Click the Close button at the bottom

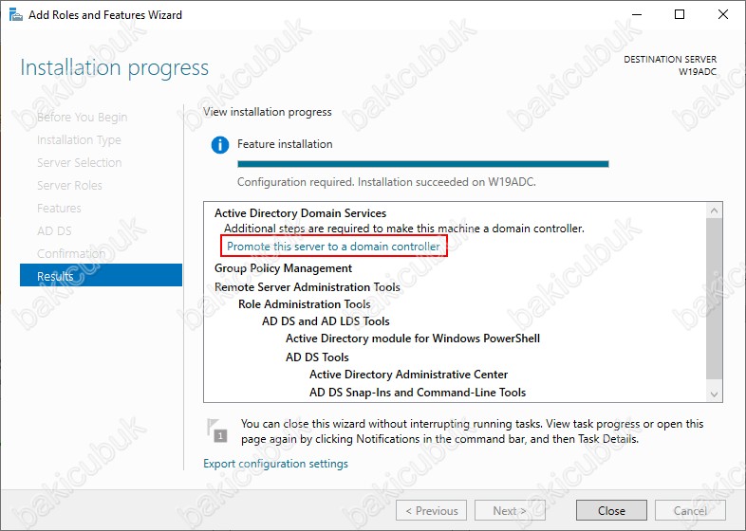pos(611,510)
